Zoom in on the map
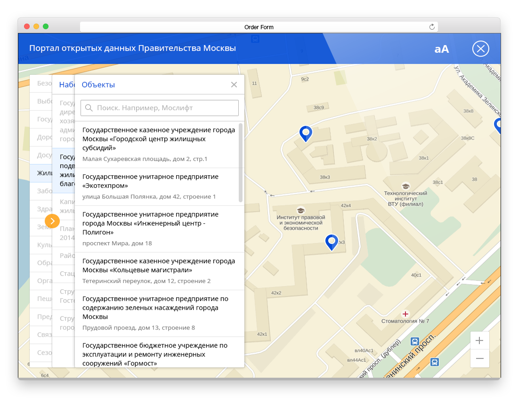Image resolution: width=518 pixels, height=398 pixels. click(479, 341)
